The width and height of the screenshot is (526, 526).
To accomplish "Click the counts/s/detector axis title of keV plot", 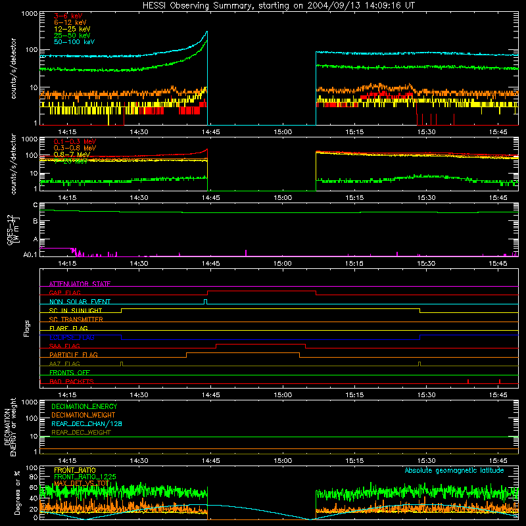I will pyautogui.click(x=13, y=68).
